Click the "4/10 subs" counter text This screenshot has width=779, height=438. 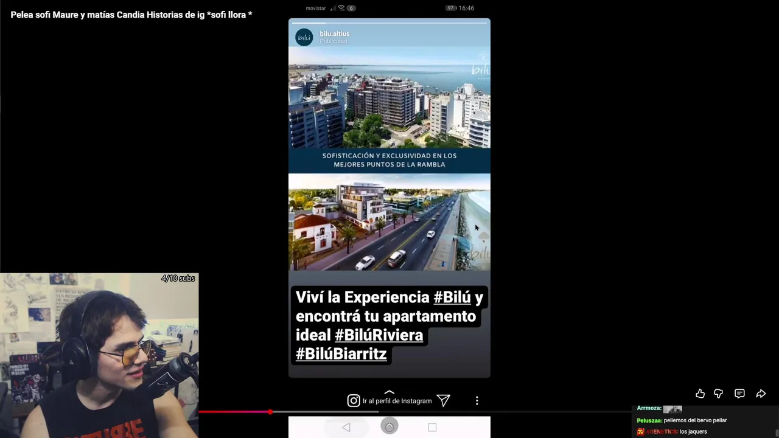click(x=178, y=279)
